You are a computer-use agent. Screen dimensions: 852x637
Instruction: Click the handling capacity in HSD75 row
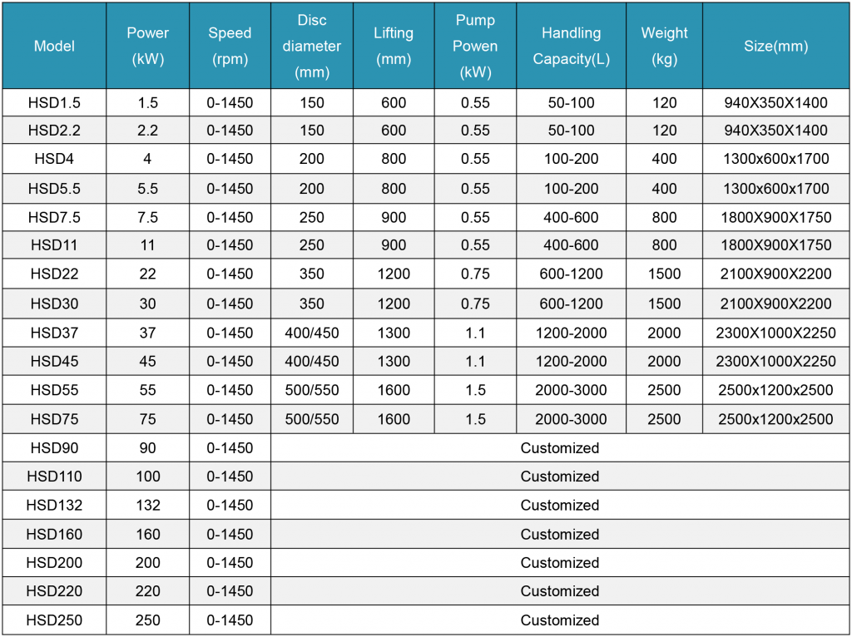pyautogui.click(x=571, y=419)
